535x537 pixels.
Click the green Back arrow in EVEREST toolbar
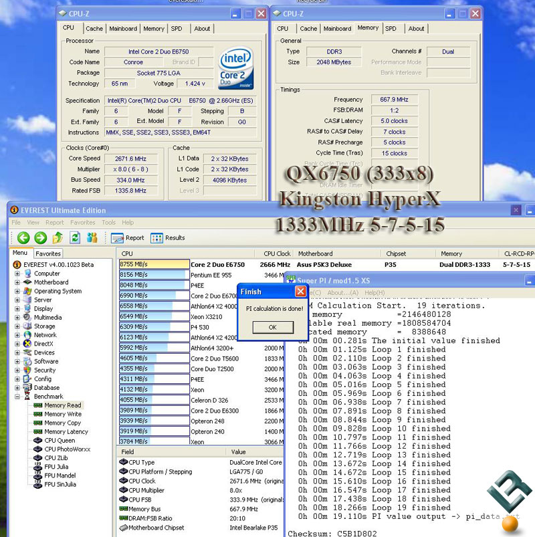[x=23, y=237]
